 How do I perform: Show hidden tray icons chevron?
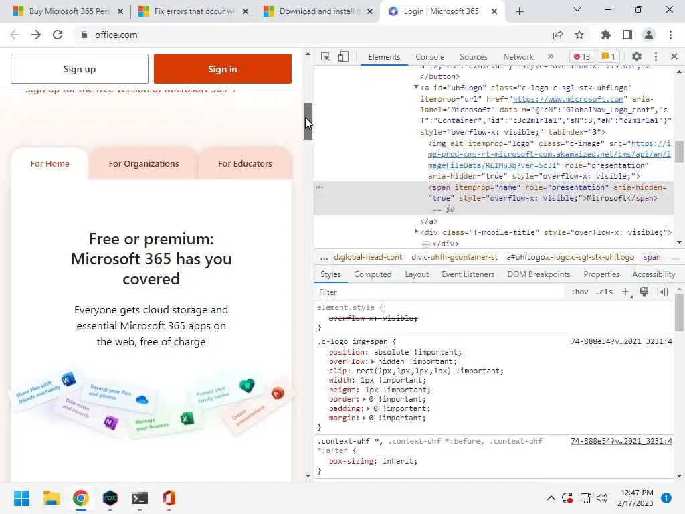(x=551, y=498)
